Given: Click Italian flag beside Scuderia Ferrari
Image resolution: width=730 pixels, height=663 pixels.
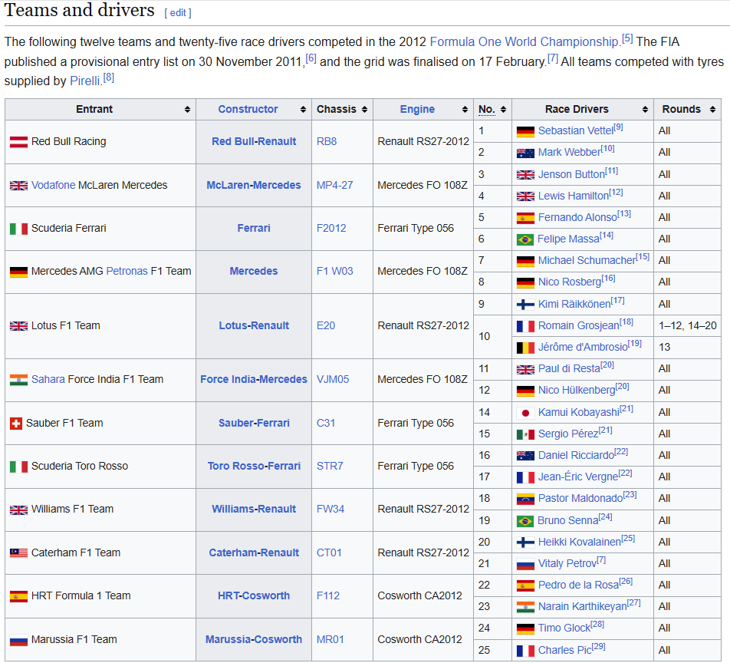Looking at the screenshot, I should point(18,229).
